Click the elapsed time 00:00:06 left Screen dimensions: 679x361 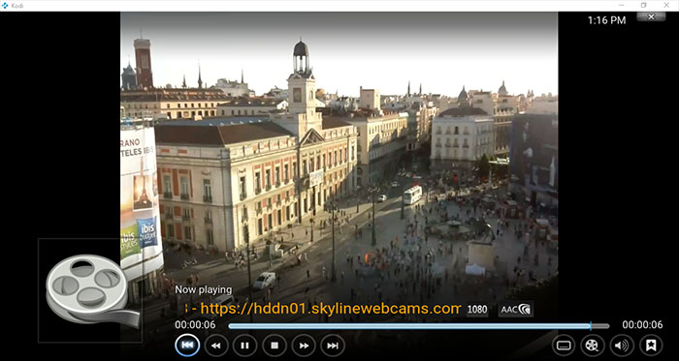tap(195, 325)
